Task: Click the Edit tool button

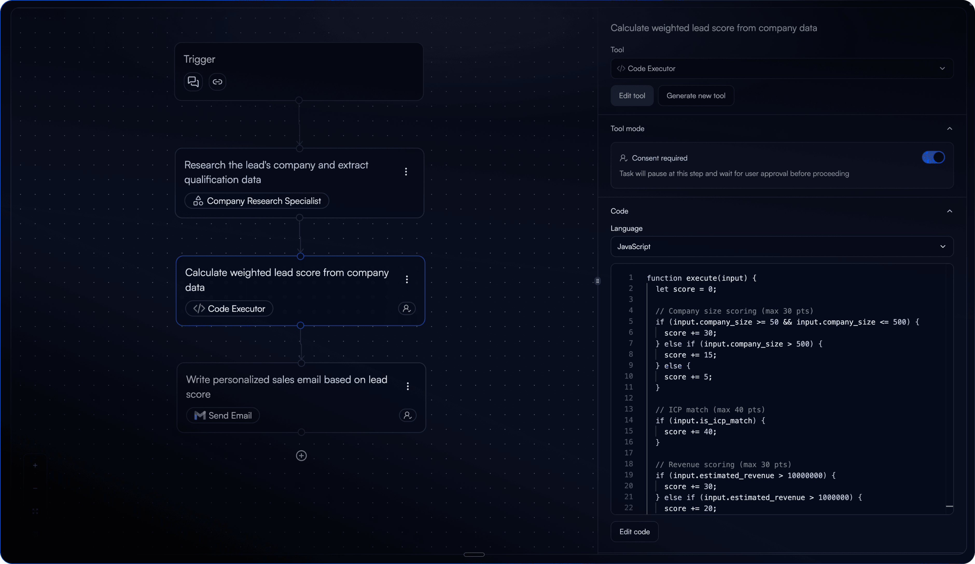Action: pyautogui.click(x=632, y=96)
